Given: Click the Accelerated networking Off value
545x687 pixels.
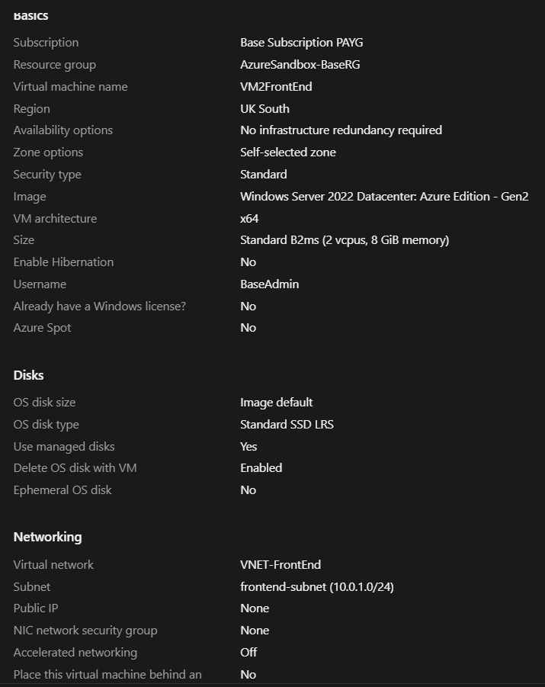Looking at the screenshot, I should 248,653.
